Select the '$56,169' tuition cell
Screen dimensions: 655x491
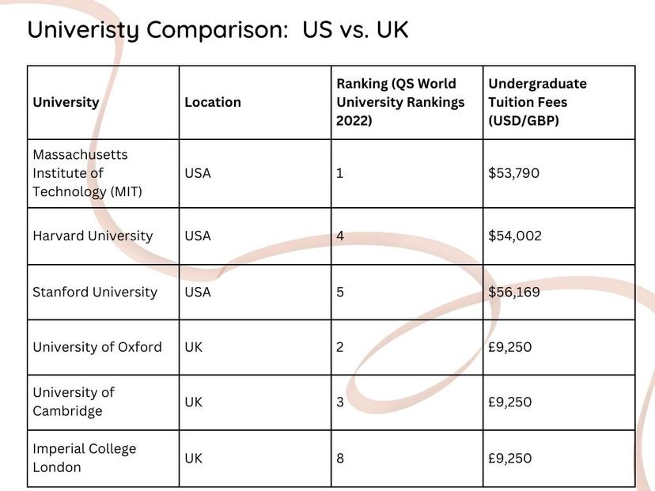point(559,292)
